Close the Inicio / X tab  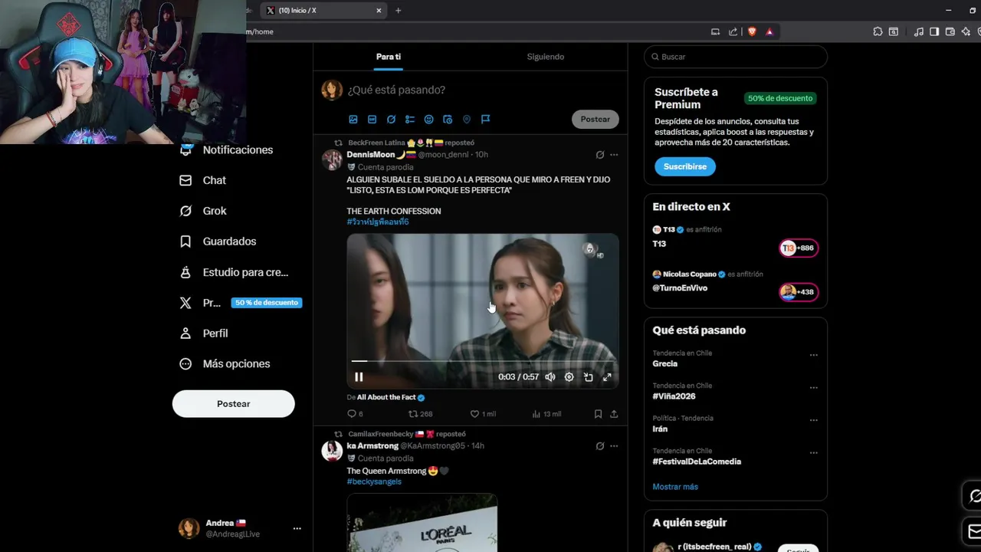379,11
